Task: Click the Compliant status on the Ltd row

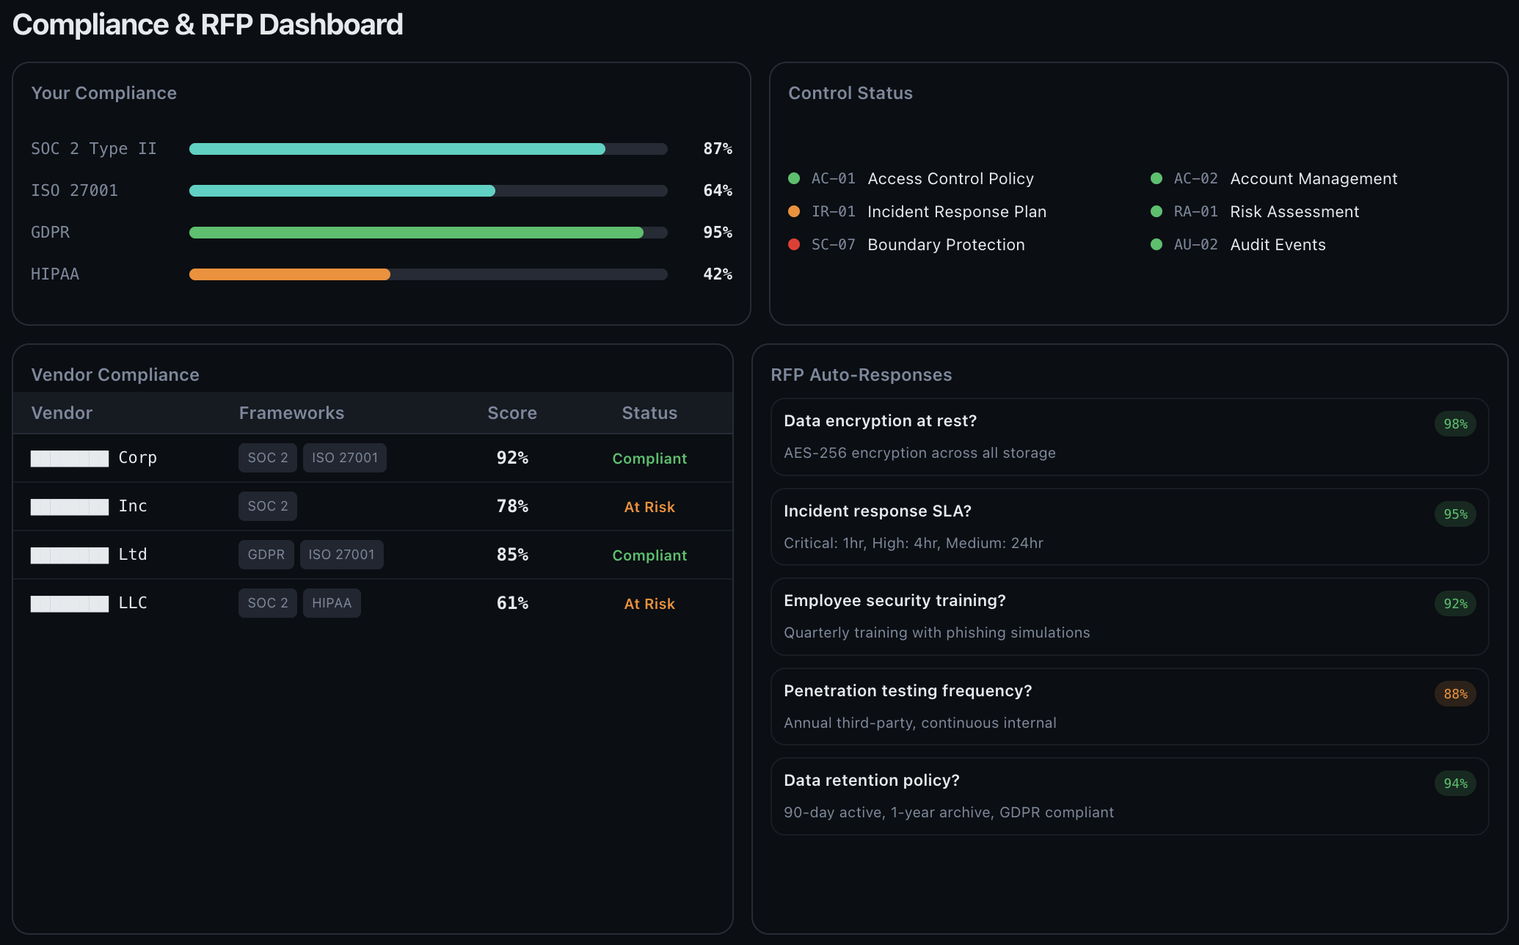Action: point(649,555)
